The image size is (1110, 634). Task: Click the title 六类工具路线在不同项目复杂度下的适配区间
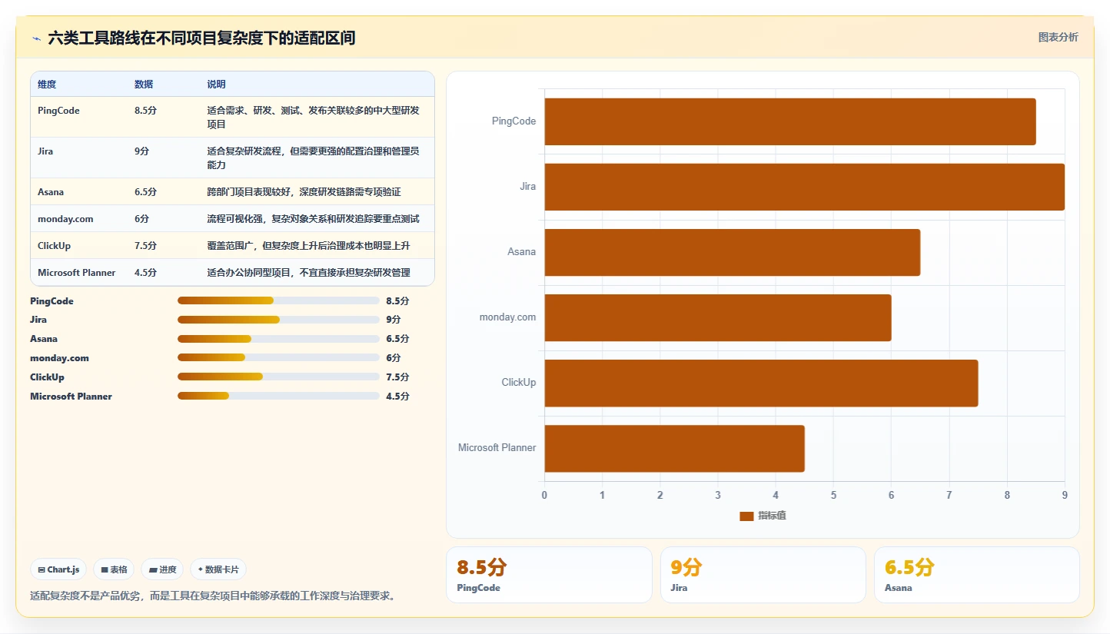201,38
